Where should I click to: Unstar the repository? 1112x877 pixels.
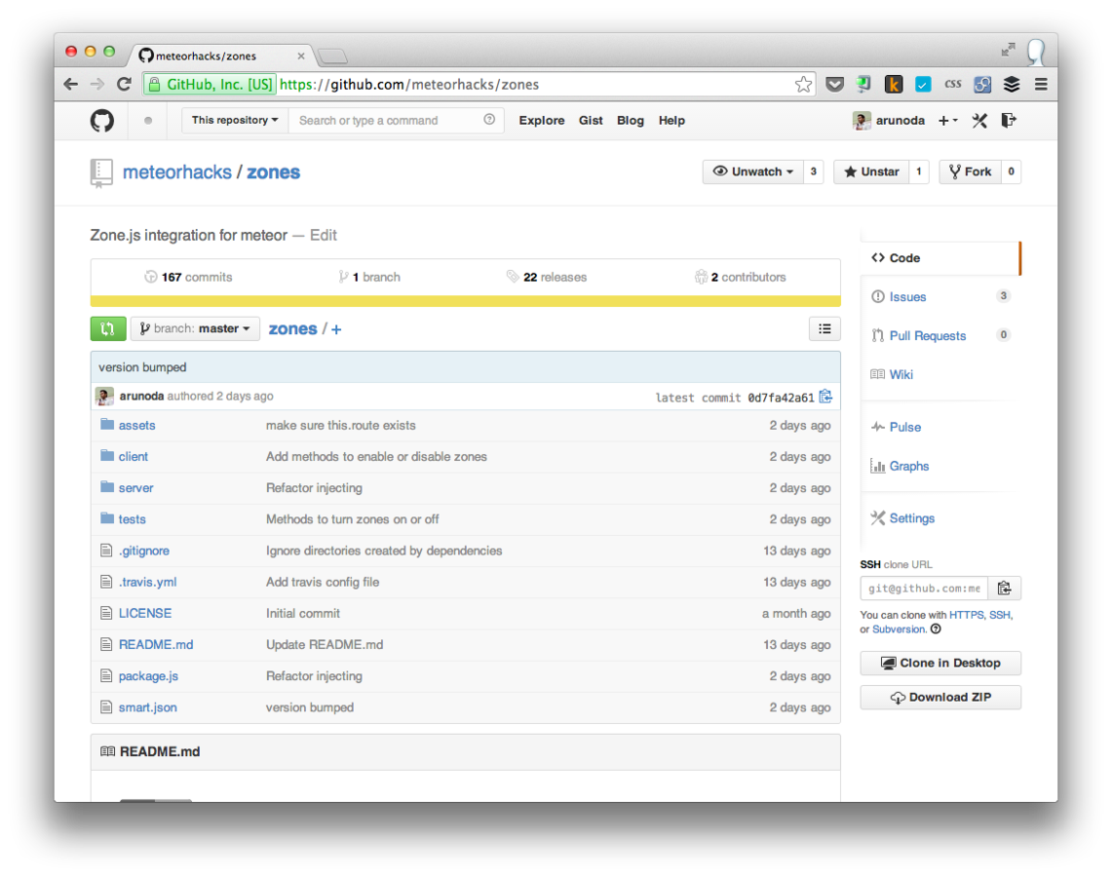(871, 172)
